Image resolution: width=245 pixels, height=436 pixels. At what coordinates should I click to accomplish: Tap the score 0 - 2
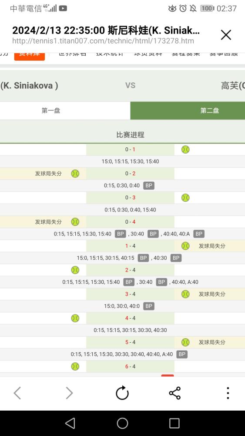pyautogui.click(x=130, y=174)
